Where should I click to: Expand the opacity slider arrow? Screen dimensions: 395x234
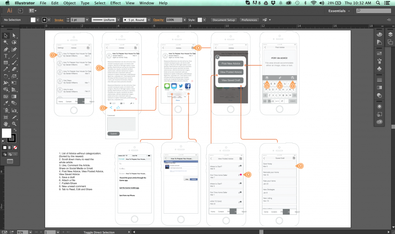[x=185, y=20]
